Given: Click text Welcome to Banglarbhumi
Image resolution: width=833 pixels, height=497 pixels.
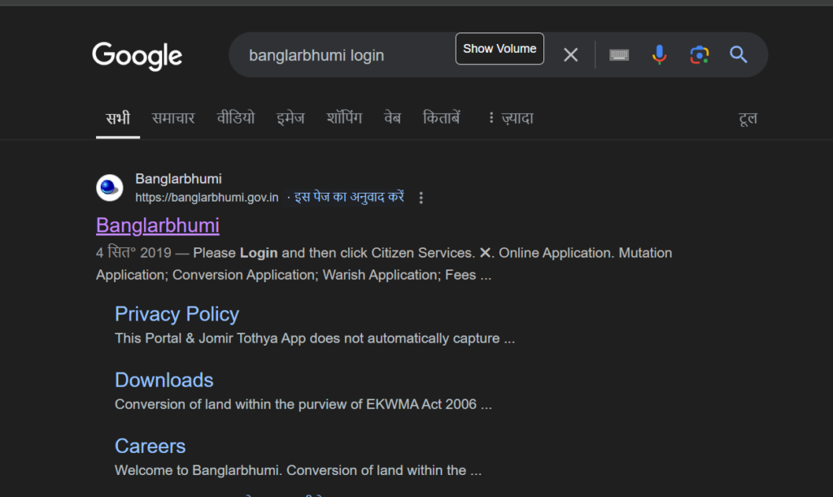Looking at the screenshot, I should (197, 470).
